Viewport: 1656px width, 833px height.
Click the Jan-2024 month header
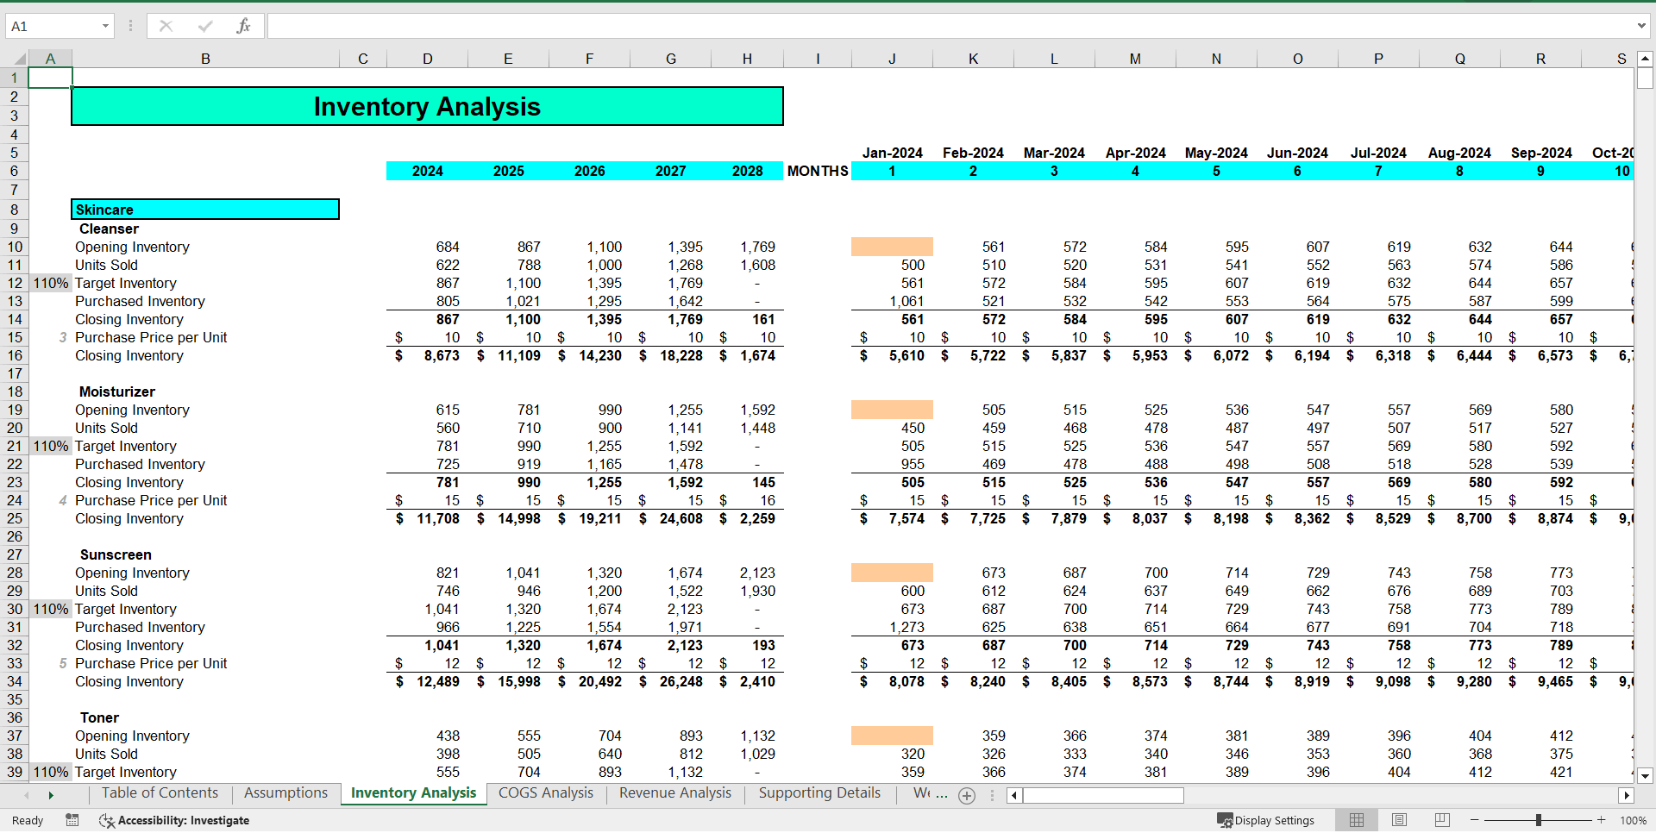(892, 153)
